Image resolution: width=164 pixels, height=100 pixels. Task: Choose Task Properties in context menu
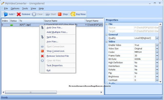[x=55, y=66]
